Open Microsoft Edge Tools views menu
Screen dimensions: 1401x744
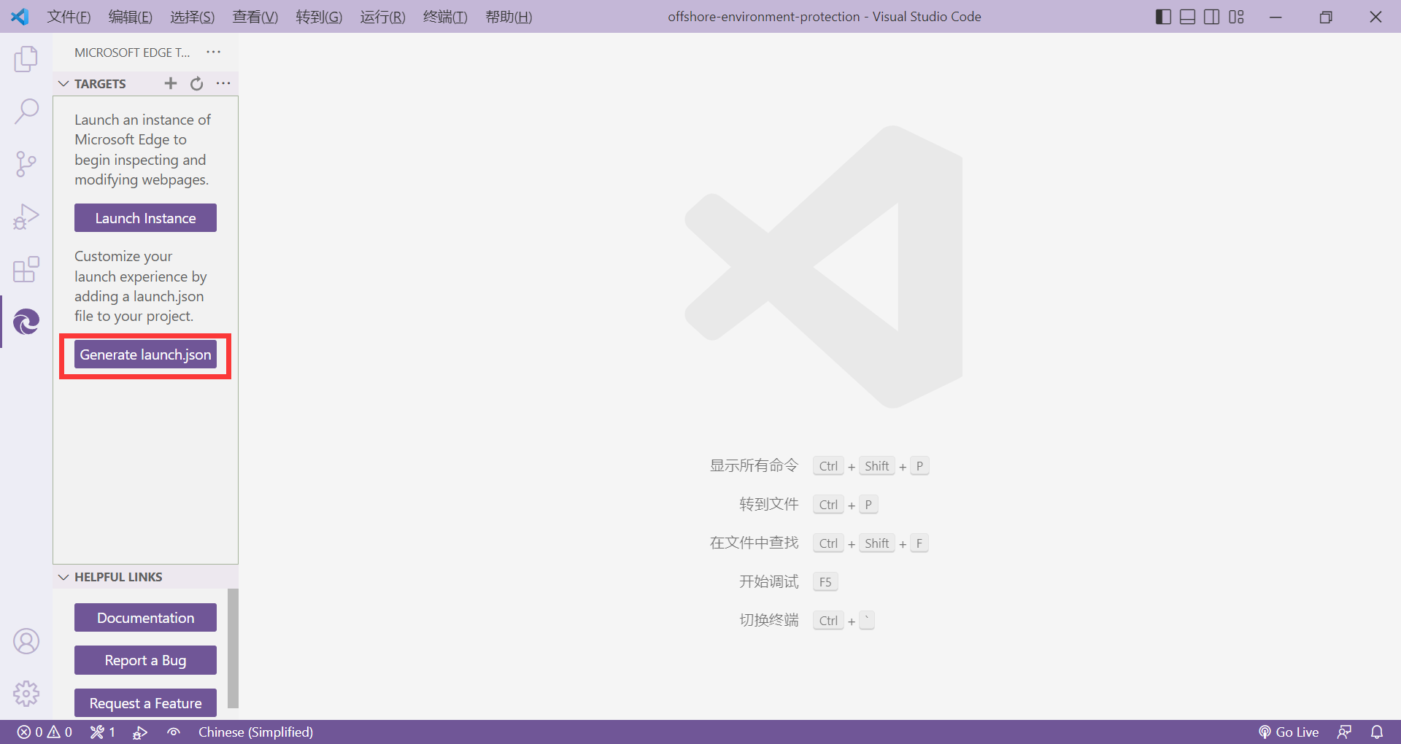(213, 52)
